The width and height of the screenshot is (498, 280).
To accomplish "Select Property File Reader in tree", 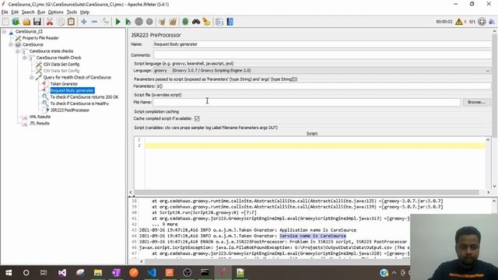I will pos(40,38).
